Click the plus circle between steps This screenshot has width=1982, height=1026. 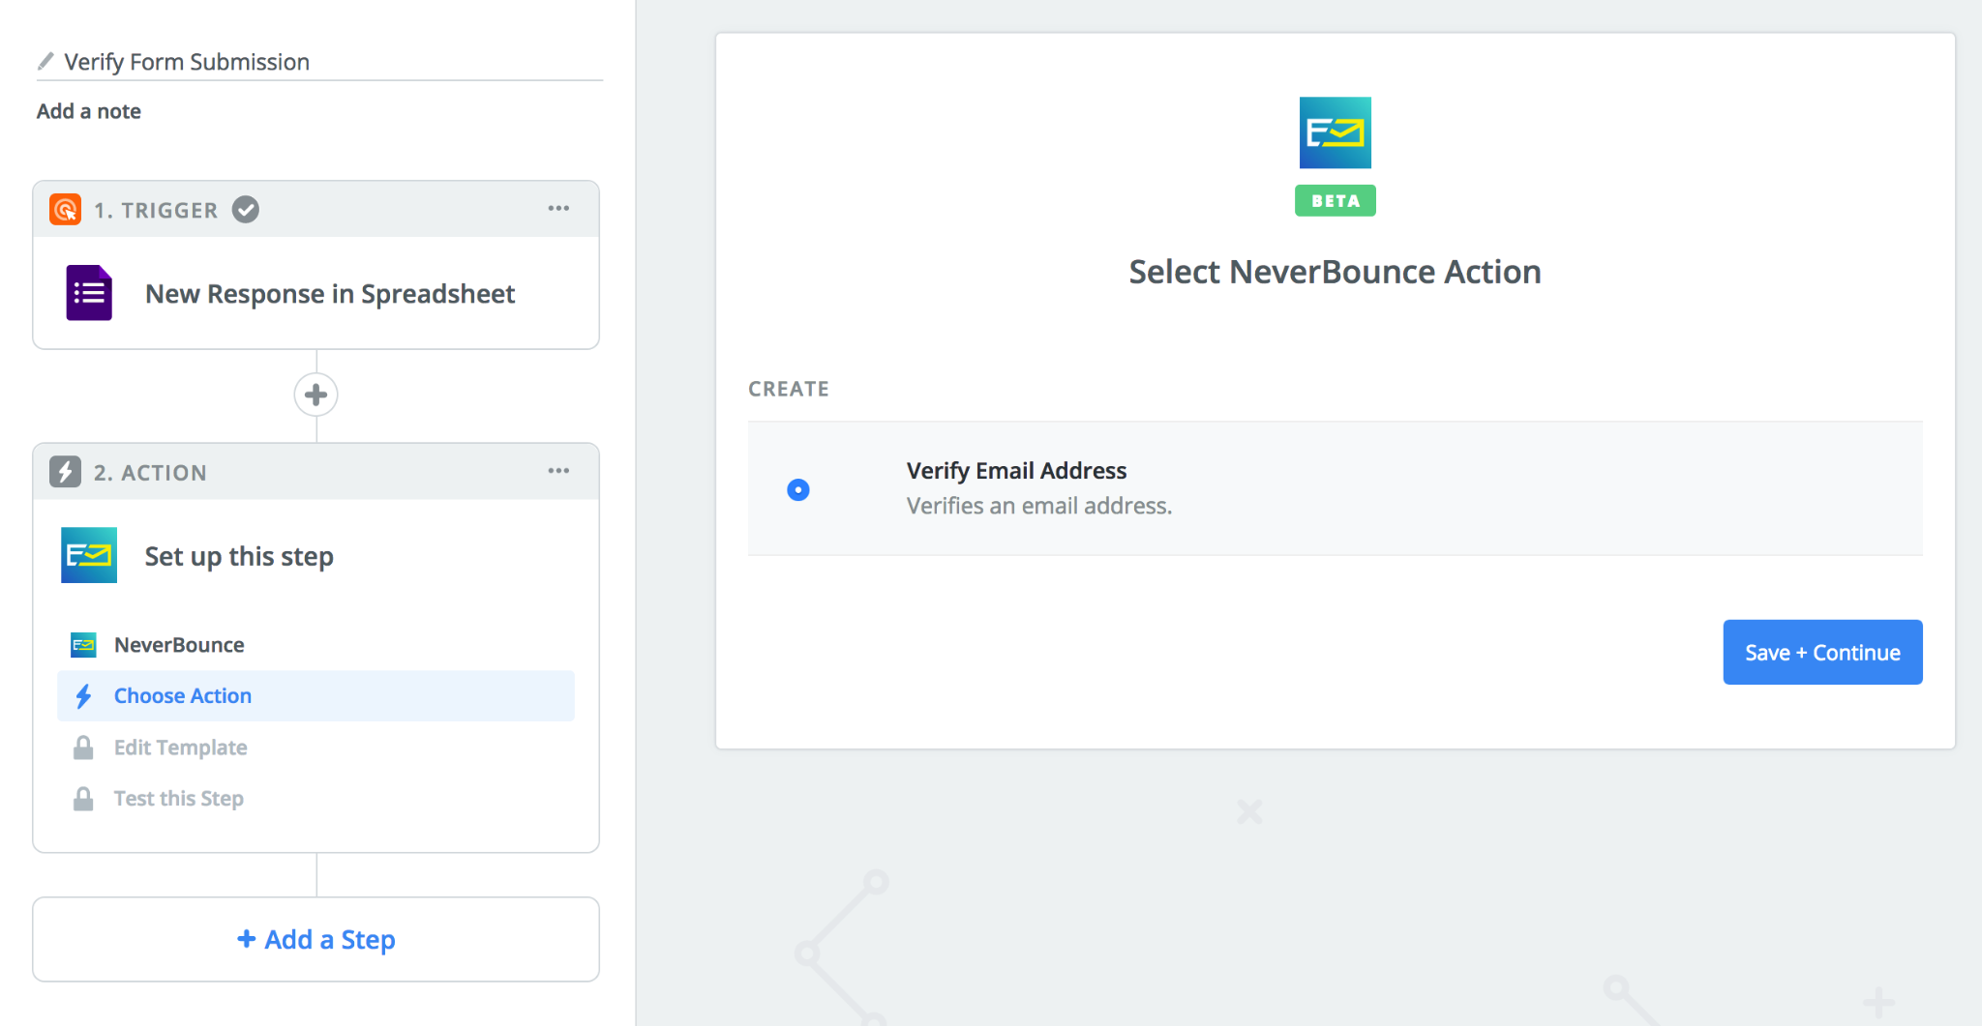pyautogui.click(x=315, y=395)
